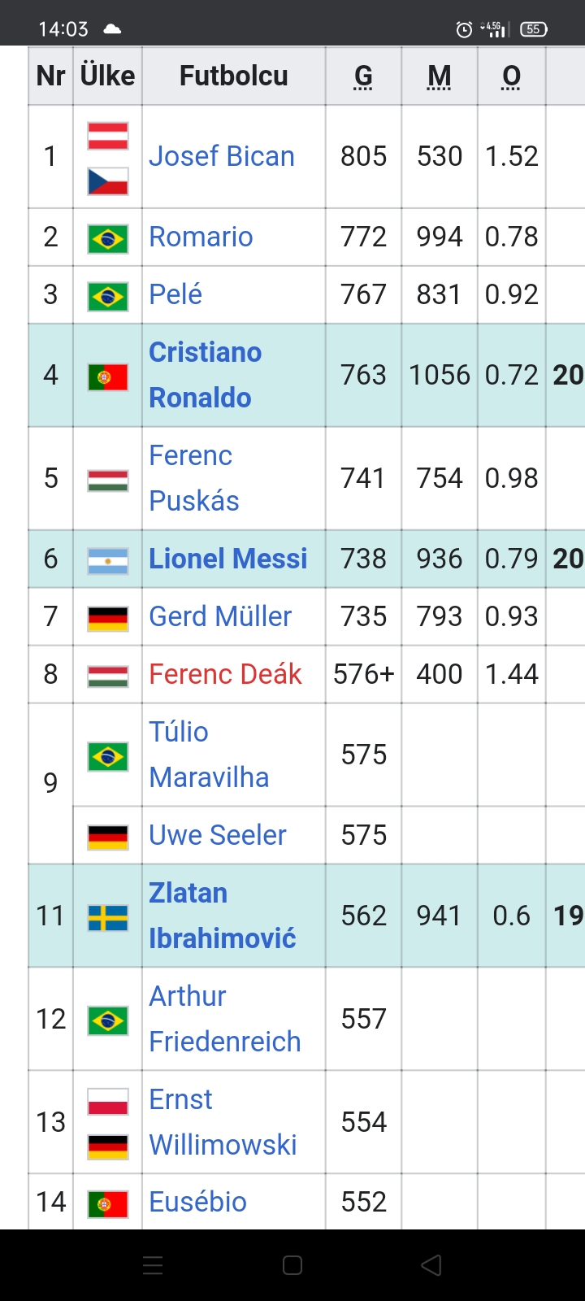Open Cristiano Ronaldo player link

tap(206, 375)
